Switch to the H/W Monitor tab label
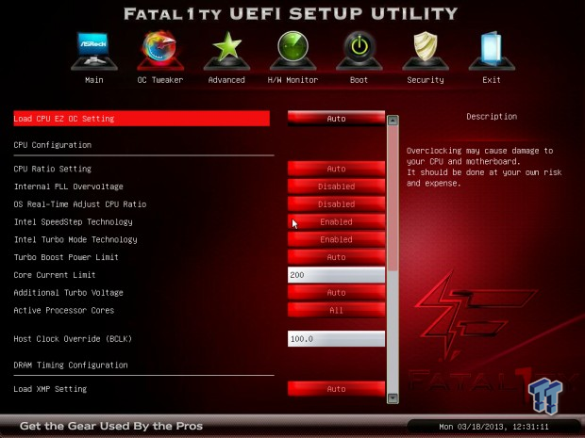 click(x=292, y=80)
